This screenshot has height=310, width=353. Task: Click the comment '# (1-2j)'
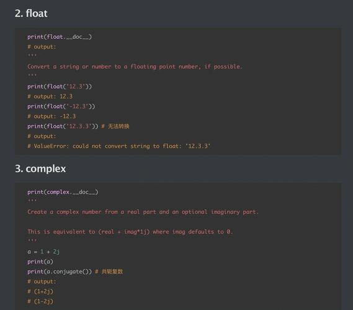[x=40, y=301]
